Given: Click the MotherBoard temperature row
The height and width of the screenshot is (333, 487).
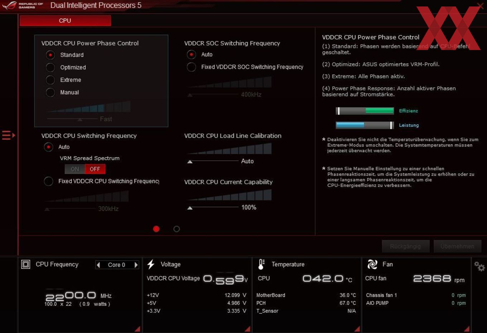Looking at the screenshot, I should 306,295.
